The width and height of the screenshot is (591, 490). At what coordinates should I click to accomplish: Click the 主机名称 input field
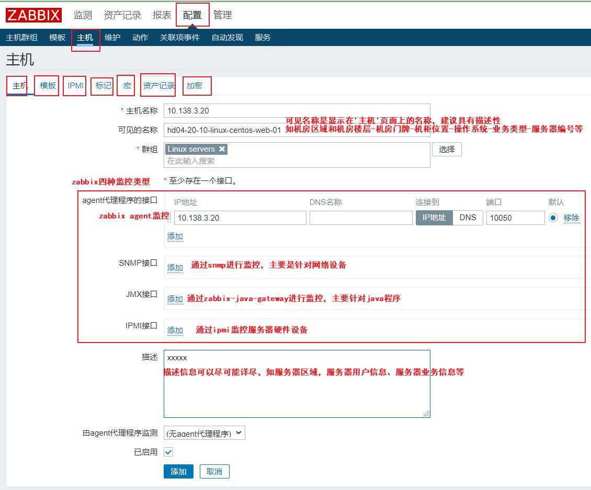(297, 110)
